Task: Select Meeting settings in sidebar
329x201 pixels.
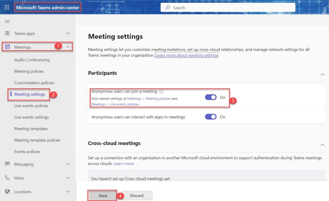Action: (x=30, y=94)
